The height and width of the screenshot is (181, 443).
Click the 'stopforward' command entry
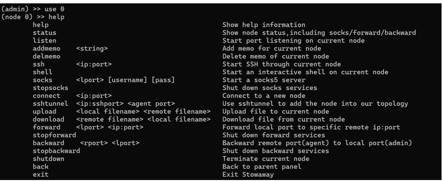(54, 135)
